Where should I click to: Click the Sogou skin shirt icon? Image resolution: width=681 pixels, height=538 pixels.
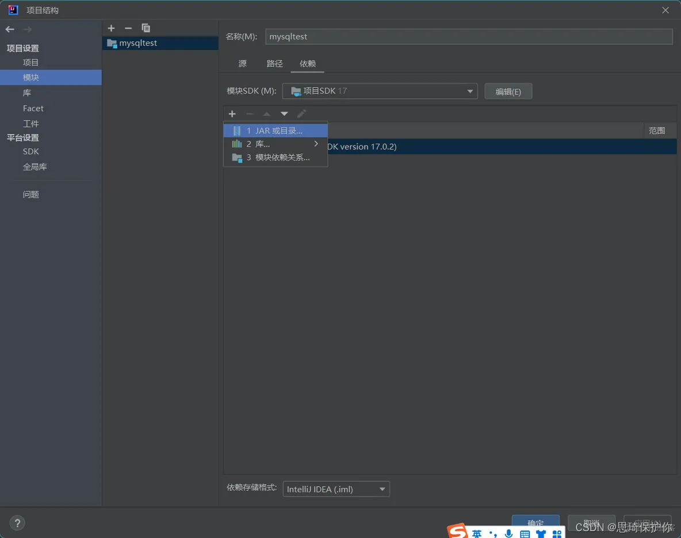pyautogui.click(x=541, y=534)
